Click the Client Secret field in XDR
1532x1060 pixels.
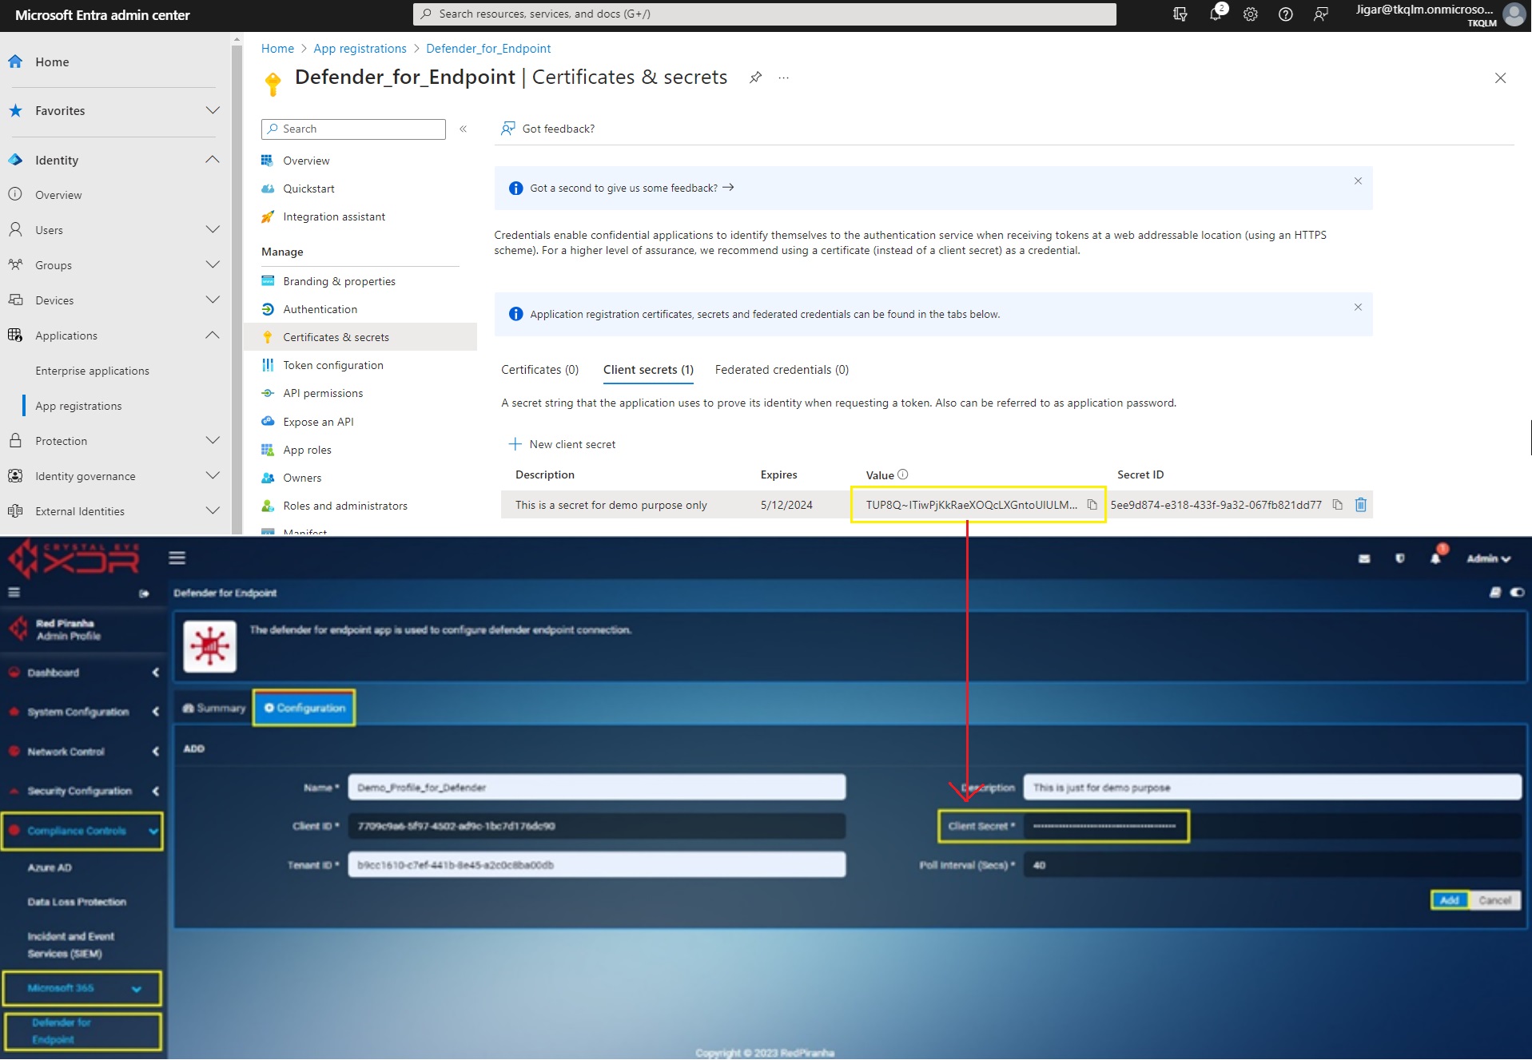click(x=1272, y=826)
